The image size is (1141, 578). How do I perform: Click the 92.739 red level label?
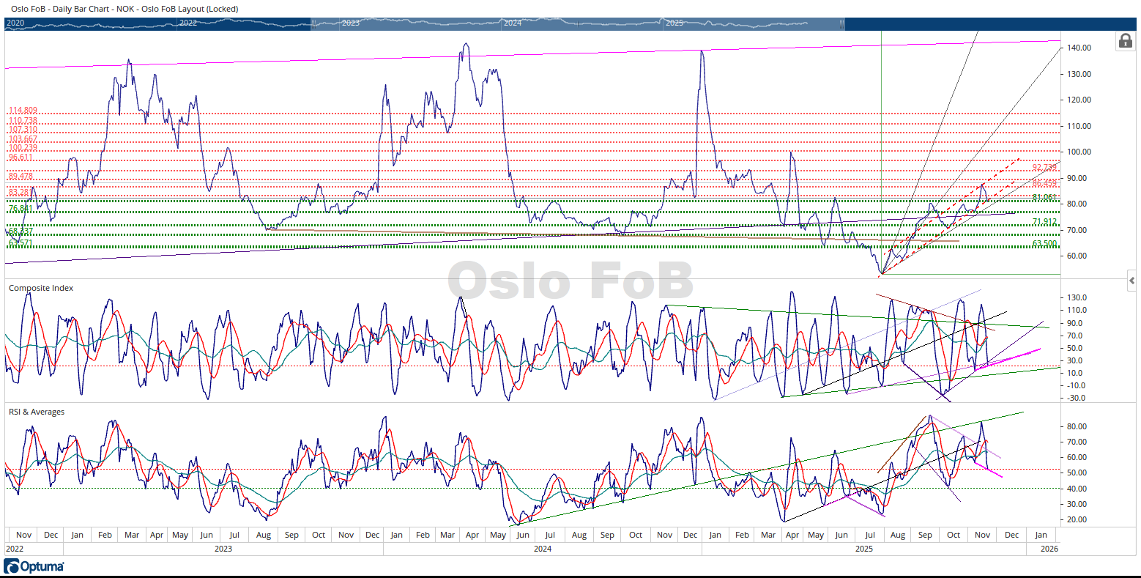(x=1044, y=167)
